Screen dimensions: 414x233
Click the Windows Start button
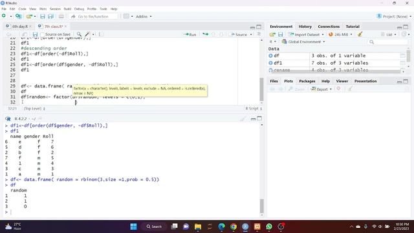tap(134, 227)
